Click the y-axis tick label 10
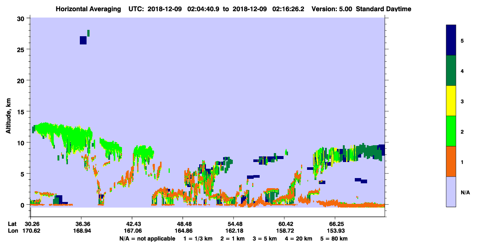 [x=22, y=143]
